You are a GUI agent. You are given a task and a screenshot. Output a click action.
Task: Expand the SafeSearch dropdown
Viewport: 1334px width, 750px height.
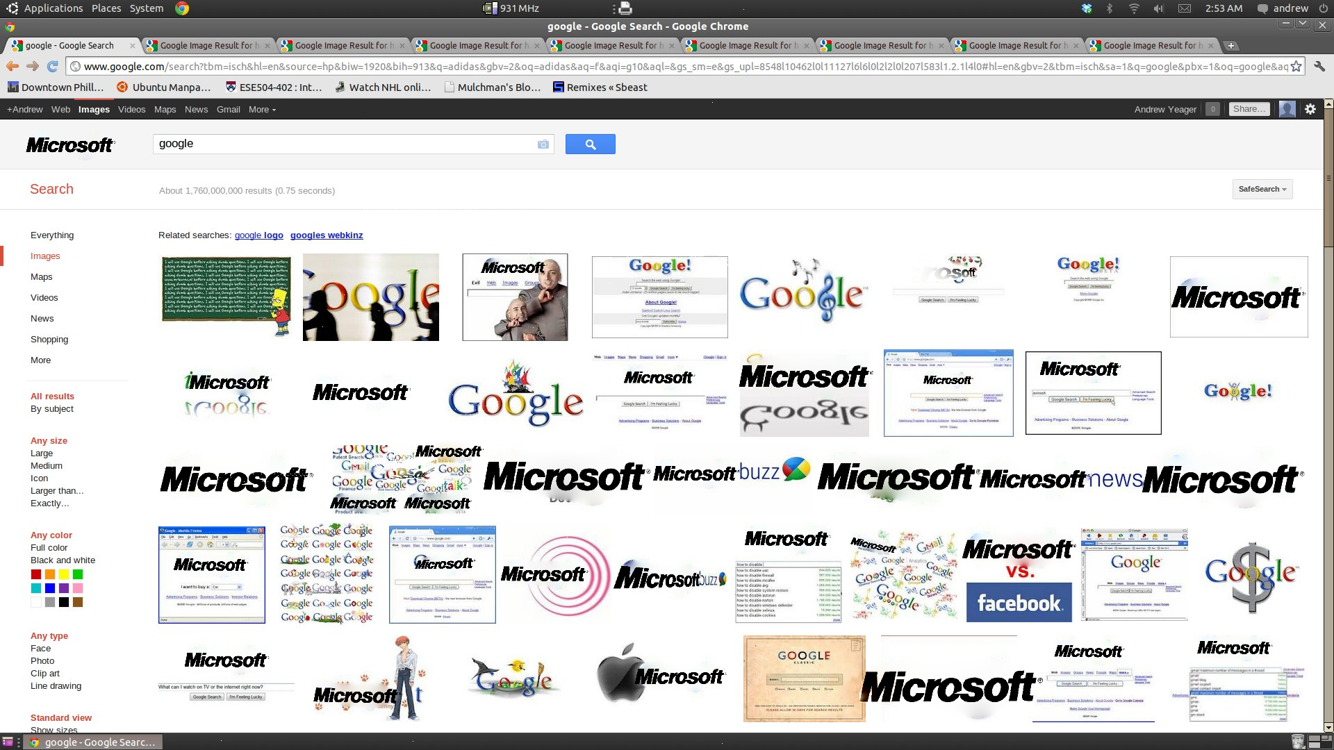(1262, 189)
